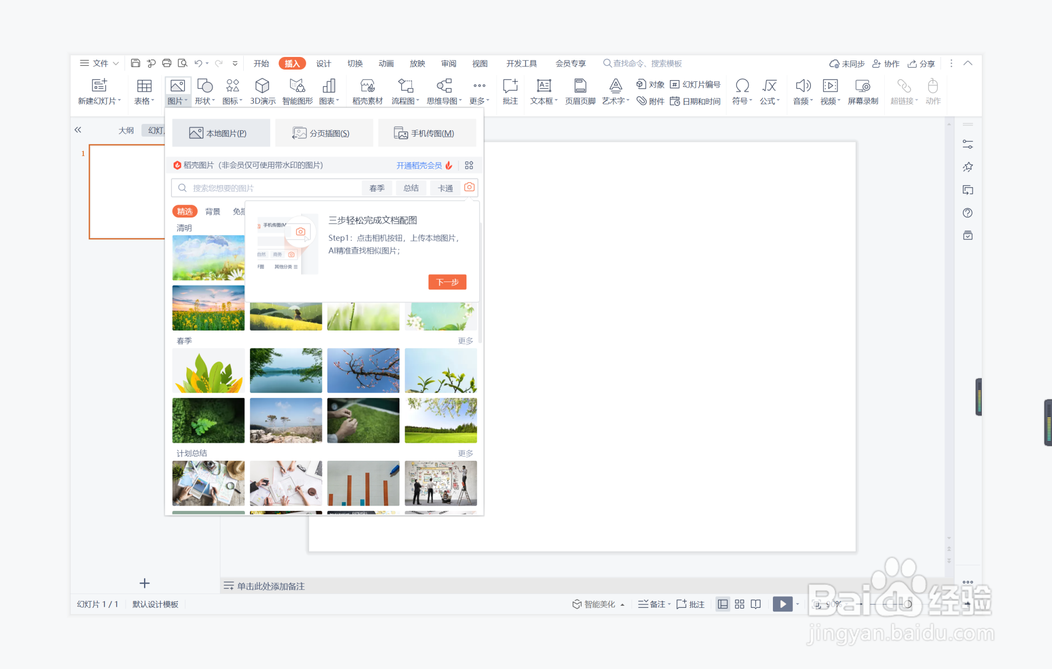This screenshot has height=669, width=1052.
Task: Click 手机传图(M) phone transfer button
Action: click(427, 133)
